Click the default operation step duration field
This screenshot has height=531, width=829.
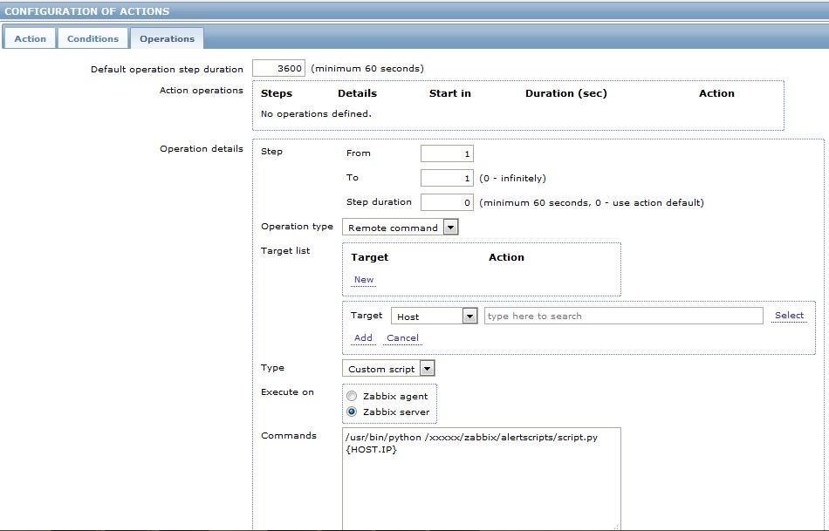coord(278,68)
